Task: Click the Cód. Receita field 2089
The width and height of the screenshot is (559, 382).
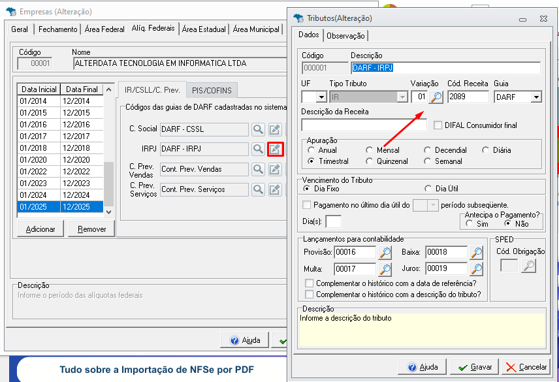Action: click(x=468, y=97)
